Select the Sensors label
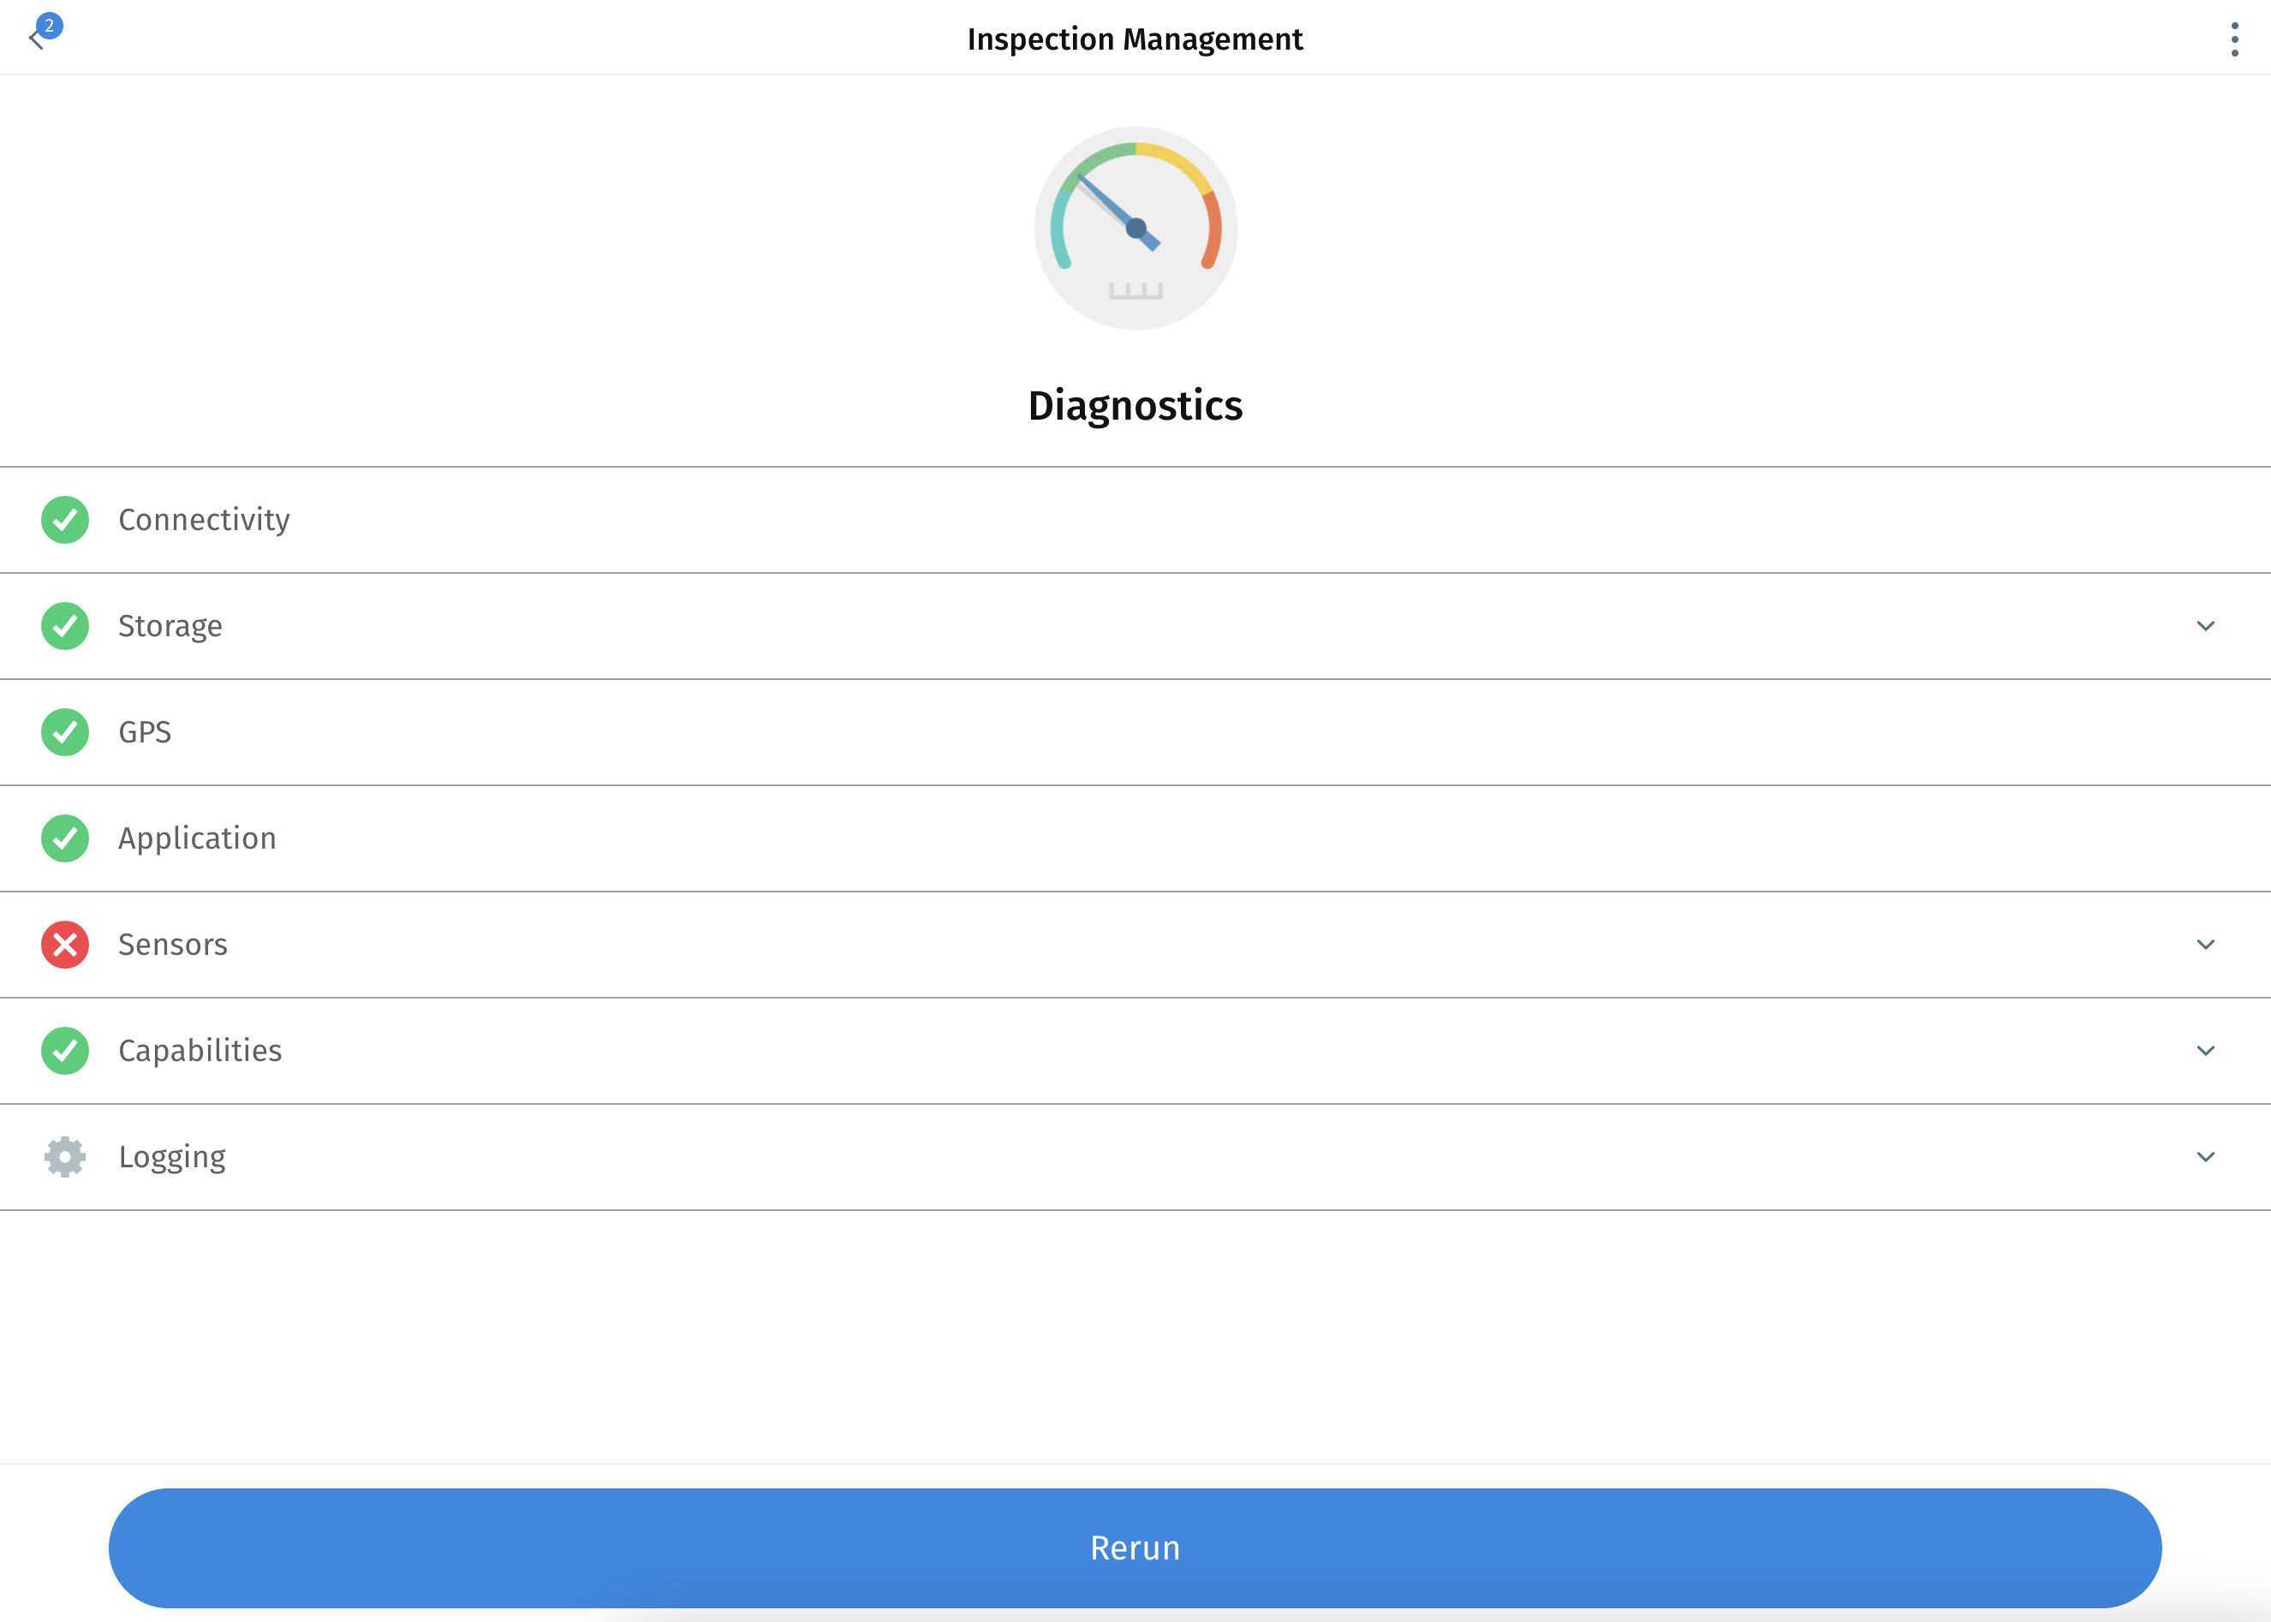 click(x=173, y=945)
